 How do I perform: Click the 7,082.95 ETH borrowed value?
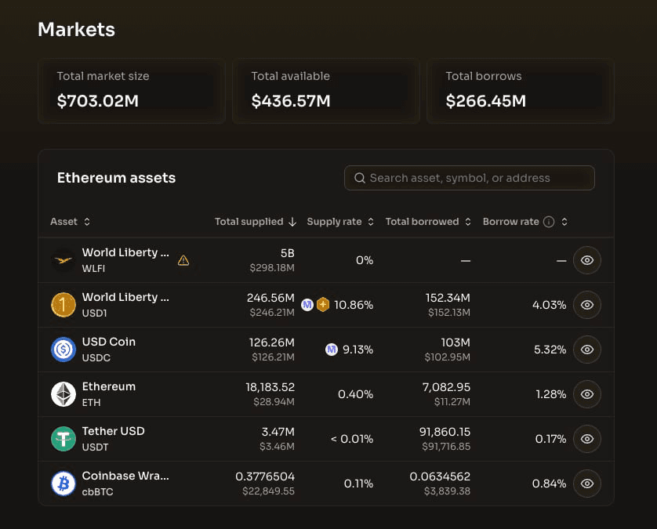[x=446, y=387]
